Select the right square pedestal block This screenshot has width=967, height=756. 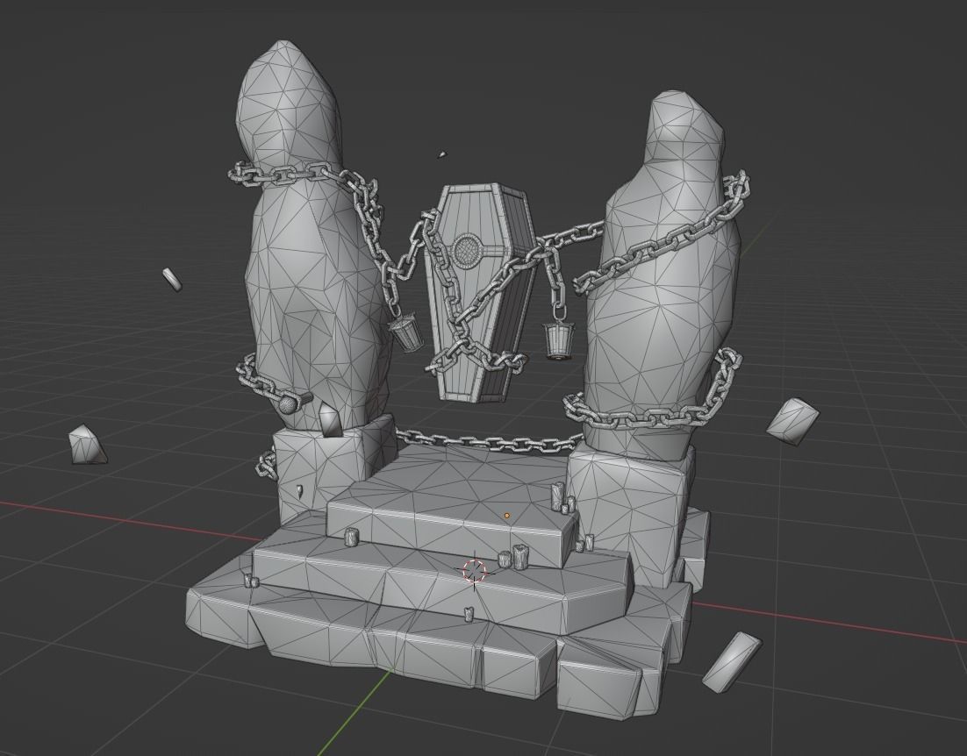tap(629, 511)
